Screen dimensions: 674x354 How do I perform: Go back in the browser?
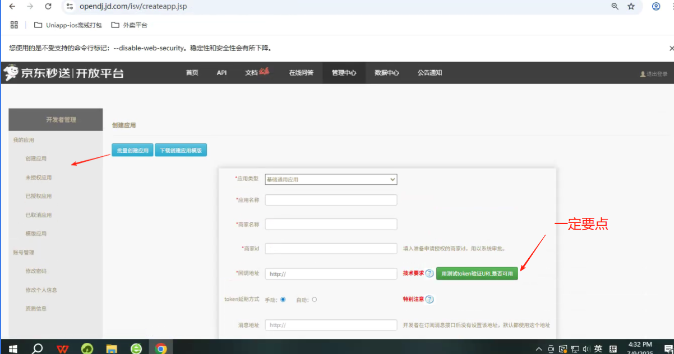[x=12, y=7]
